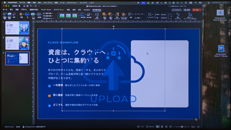Screen dimensions: 231x130
Task: Toggle the autosave switch
Action: (19, 6)
